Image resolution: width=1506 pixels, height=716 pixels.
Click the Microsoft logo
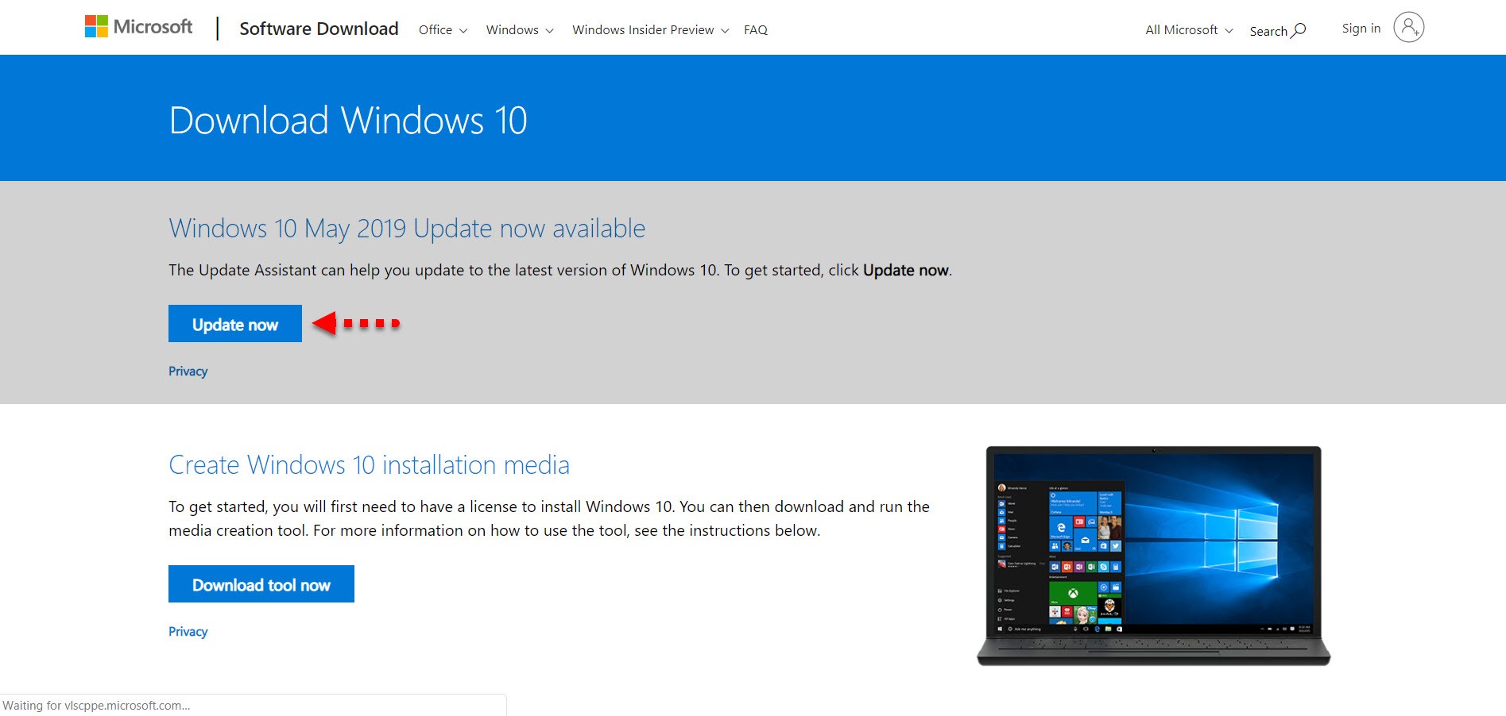coord(138,27)
